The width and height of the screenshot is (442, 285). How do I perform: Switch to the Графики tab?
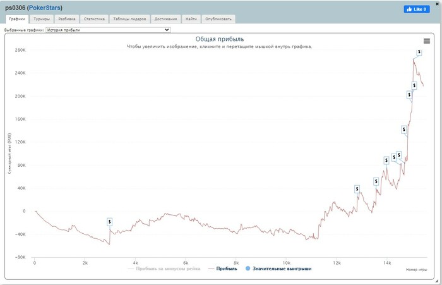tap(17, 19)
